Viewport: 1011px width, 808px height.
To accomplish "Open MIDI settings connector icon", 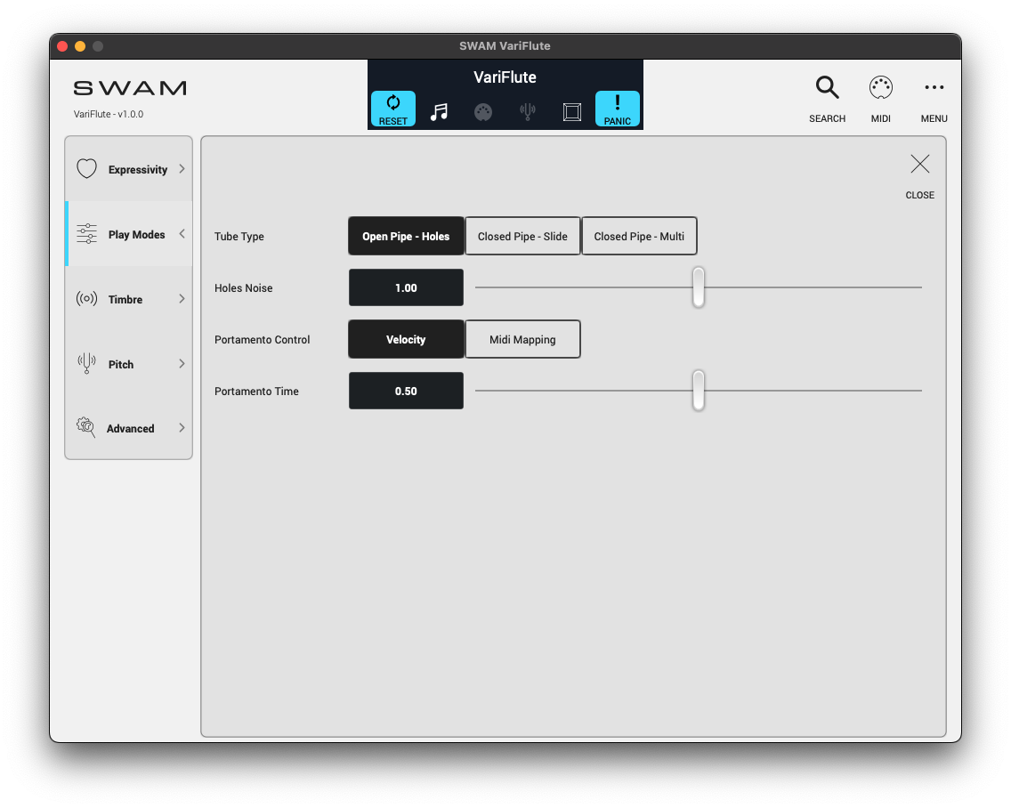I will (880, 88).
